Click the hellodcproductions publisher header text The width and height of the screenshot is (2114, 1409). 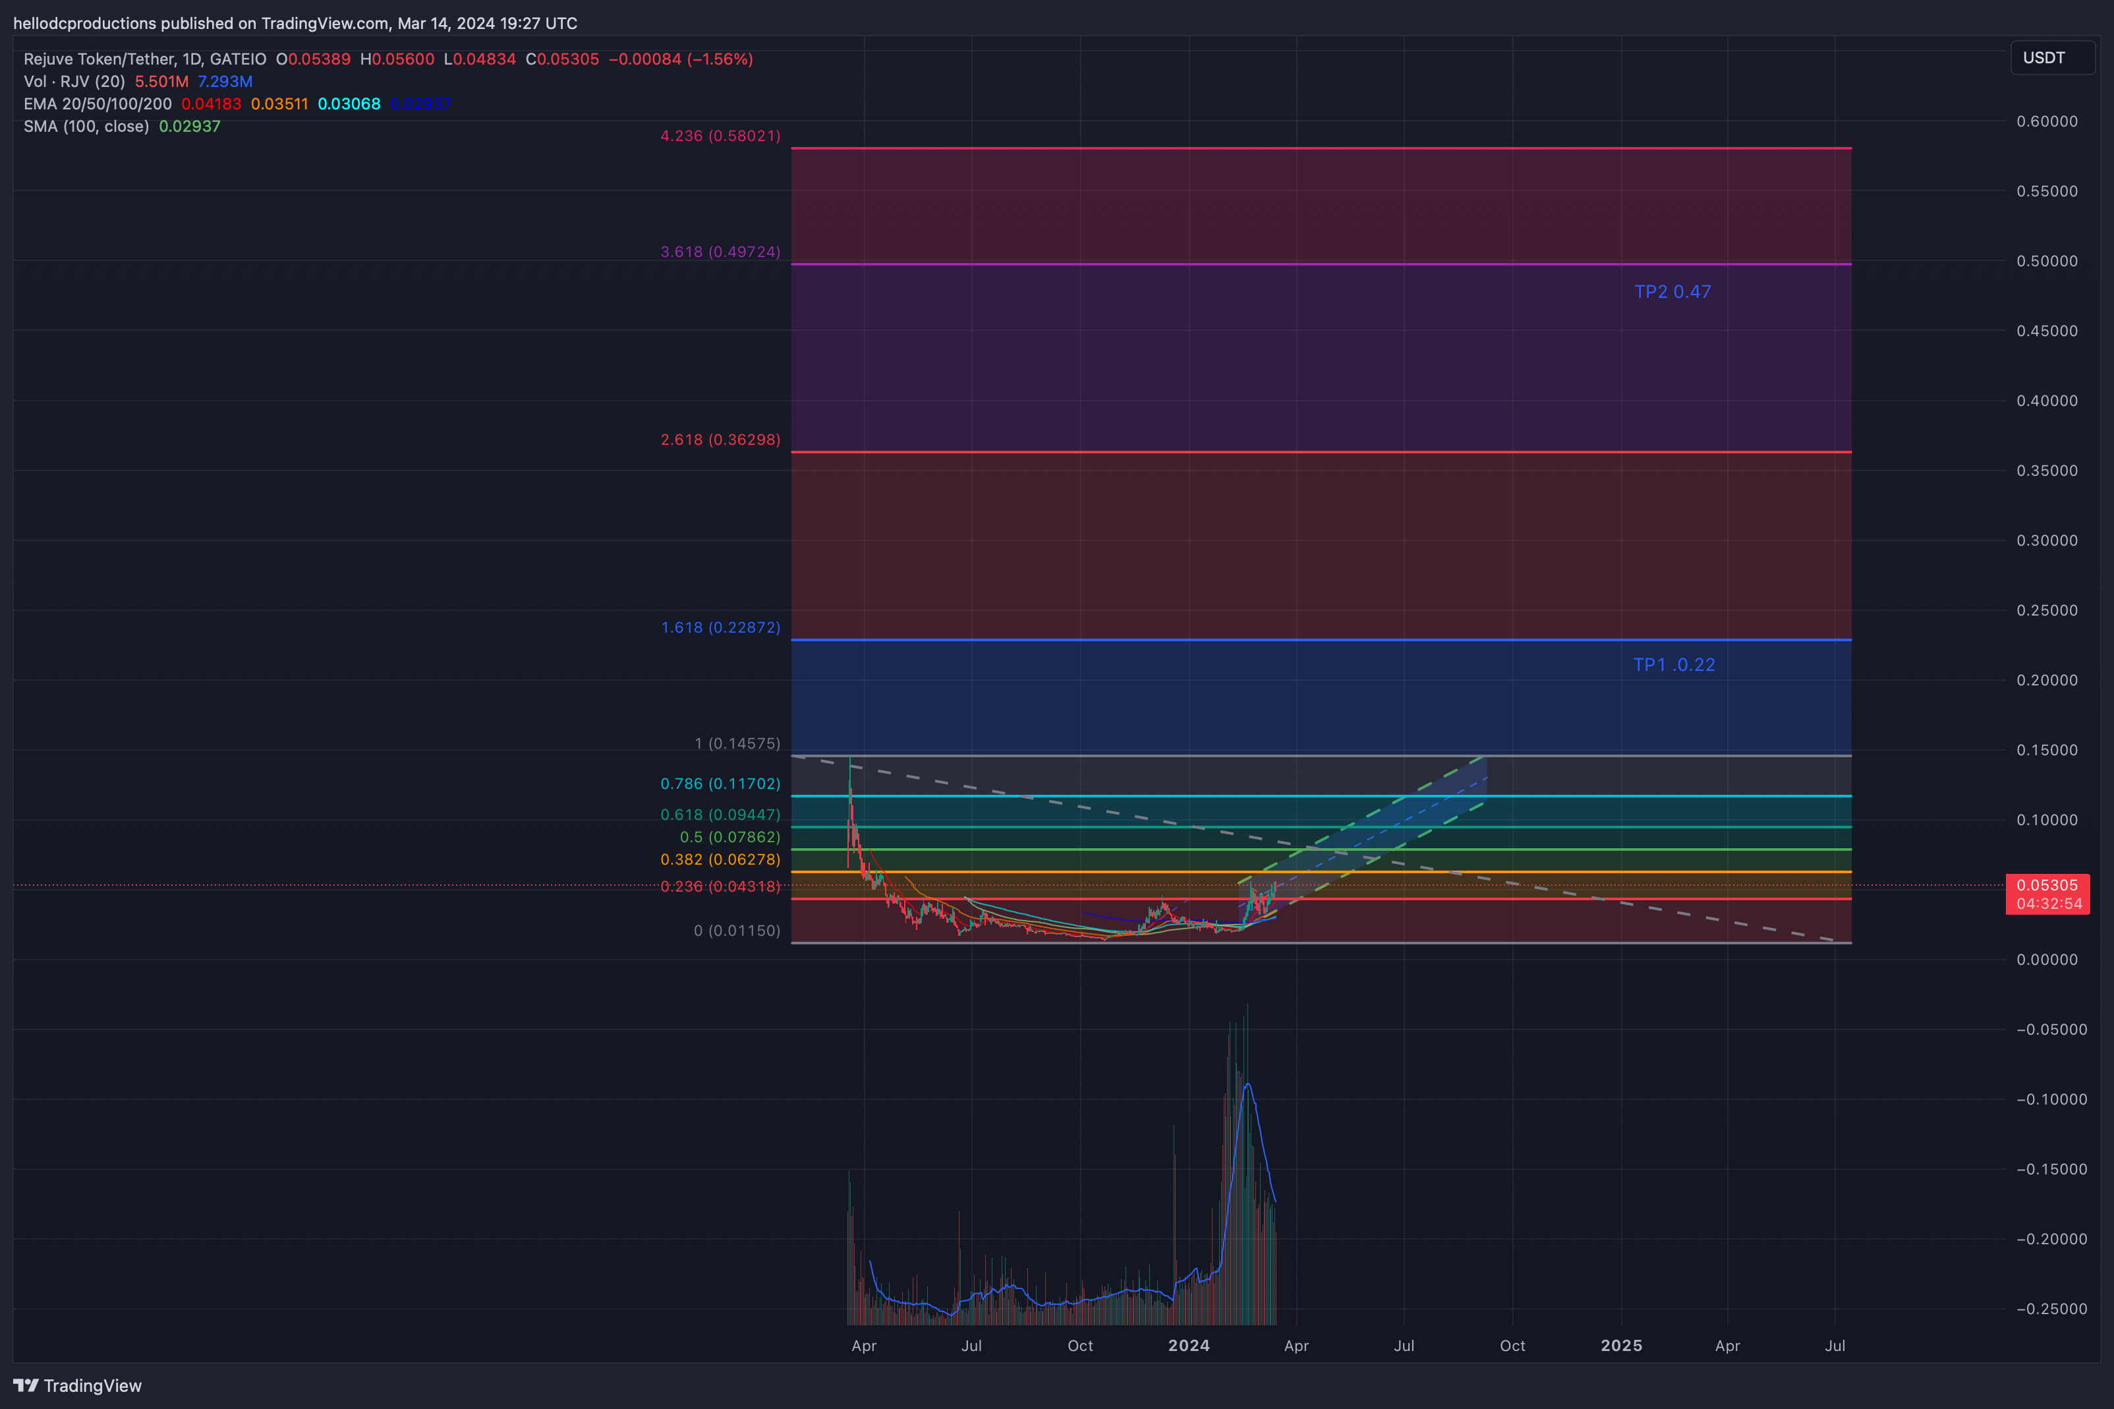(295, 23)
